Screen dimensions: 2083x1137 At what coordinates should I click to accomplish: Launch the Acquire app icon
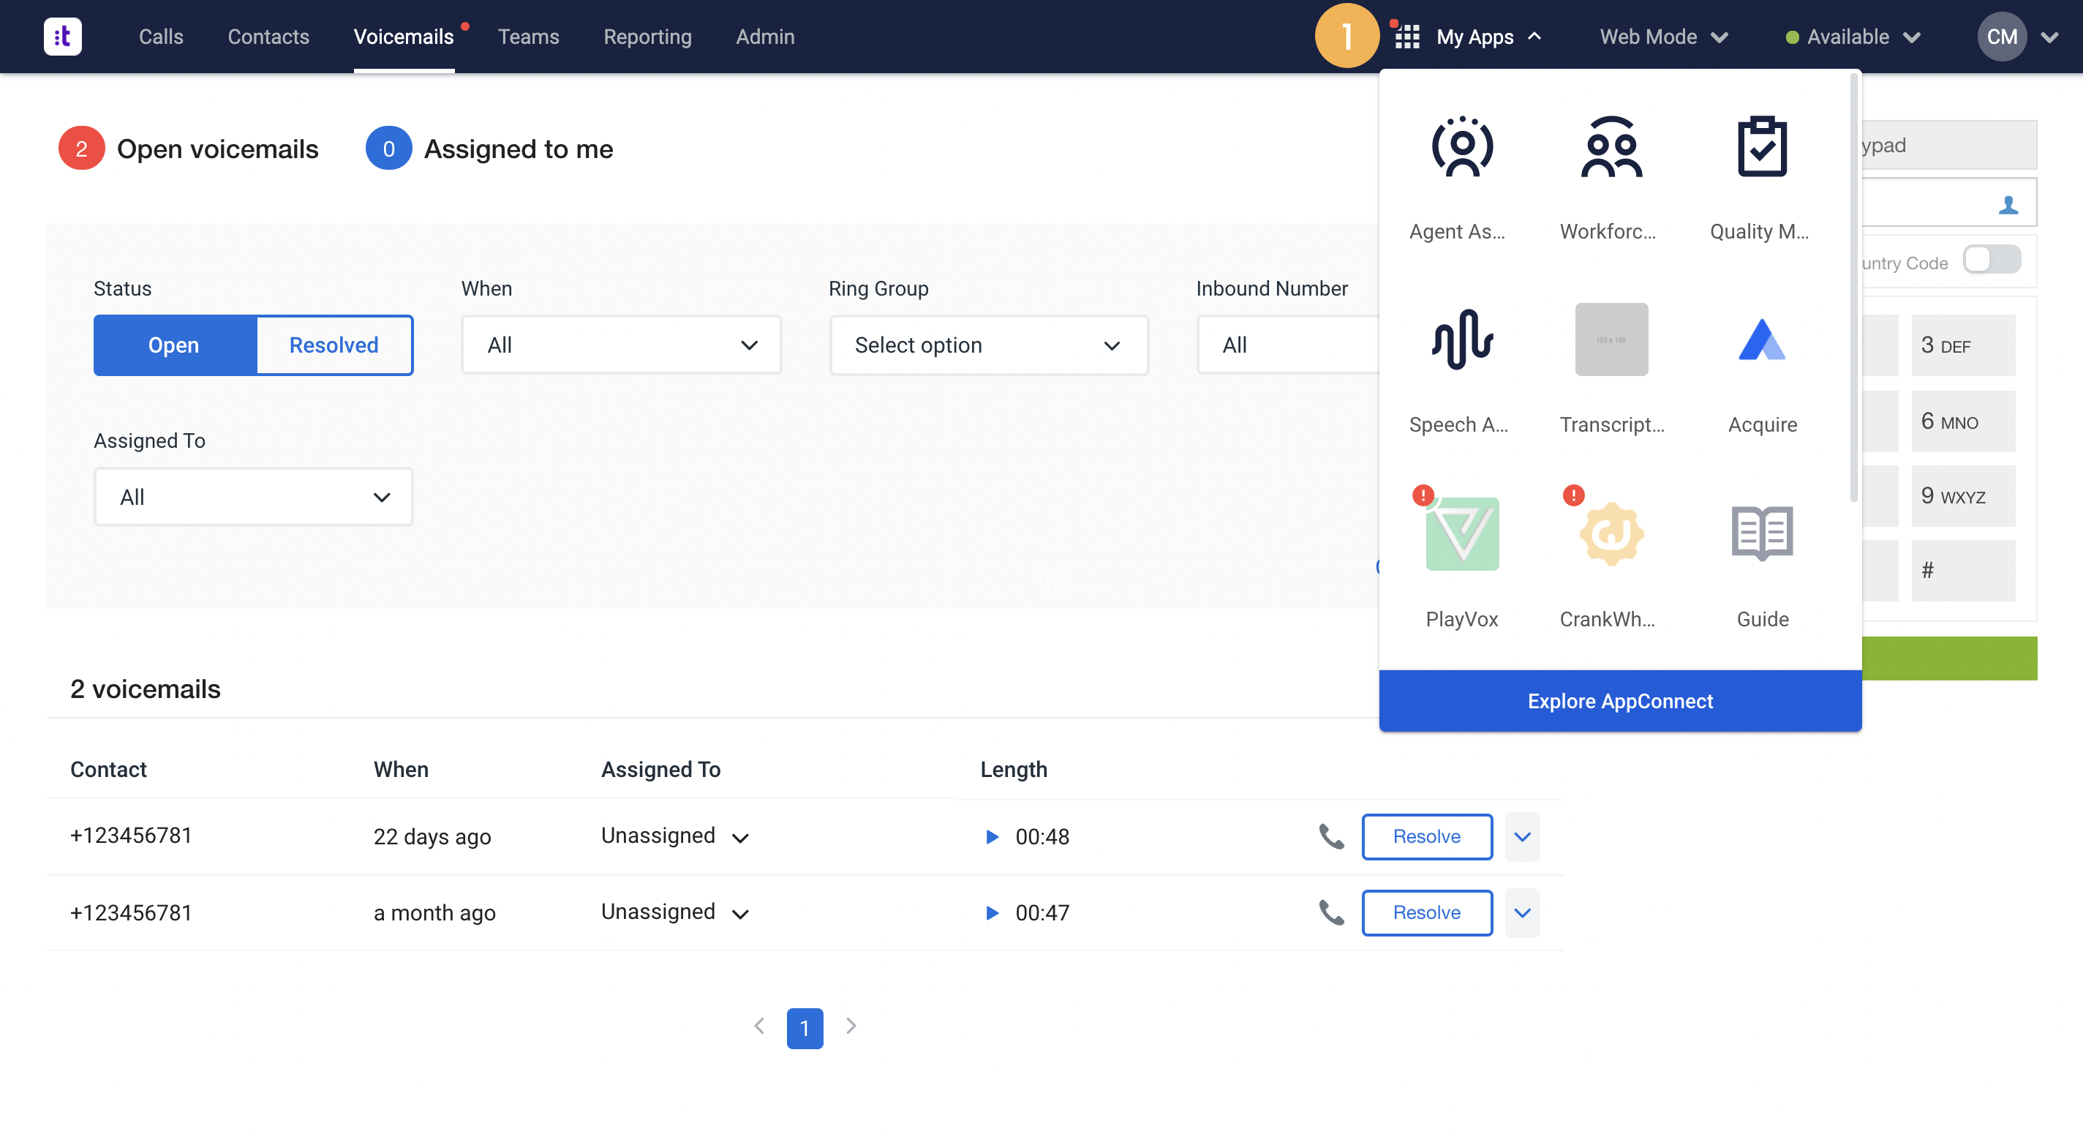(x=1761, y=339)
